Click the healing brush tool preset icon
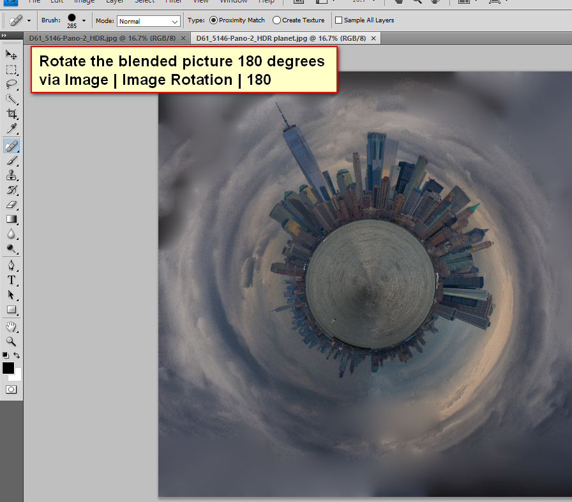This screenshot has height=502, width=572. point(15,20)
